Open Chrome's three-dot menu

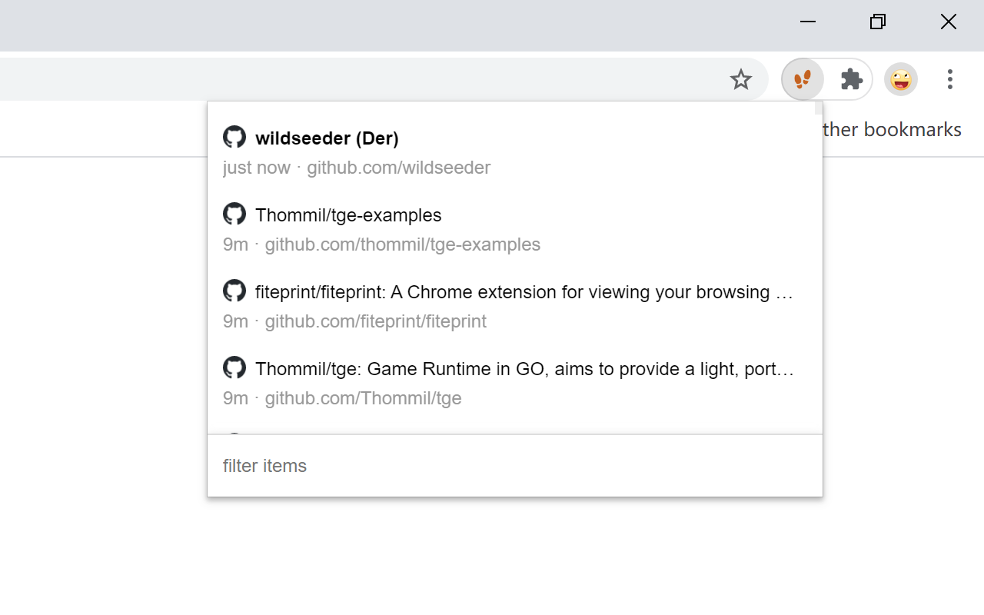(949, 79)
